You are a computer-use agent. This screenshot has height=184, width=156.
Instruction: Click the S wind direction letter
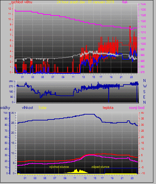tap(144, 92)
